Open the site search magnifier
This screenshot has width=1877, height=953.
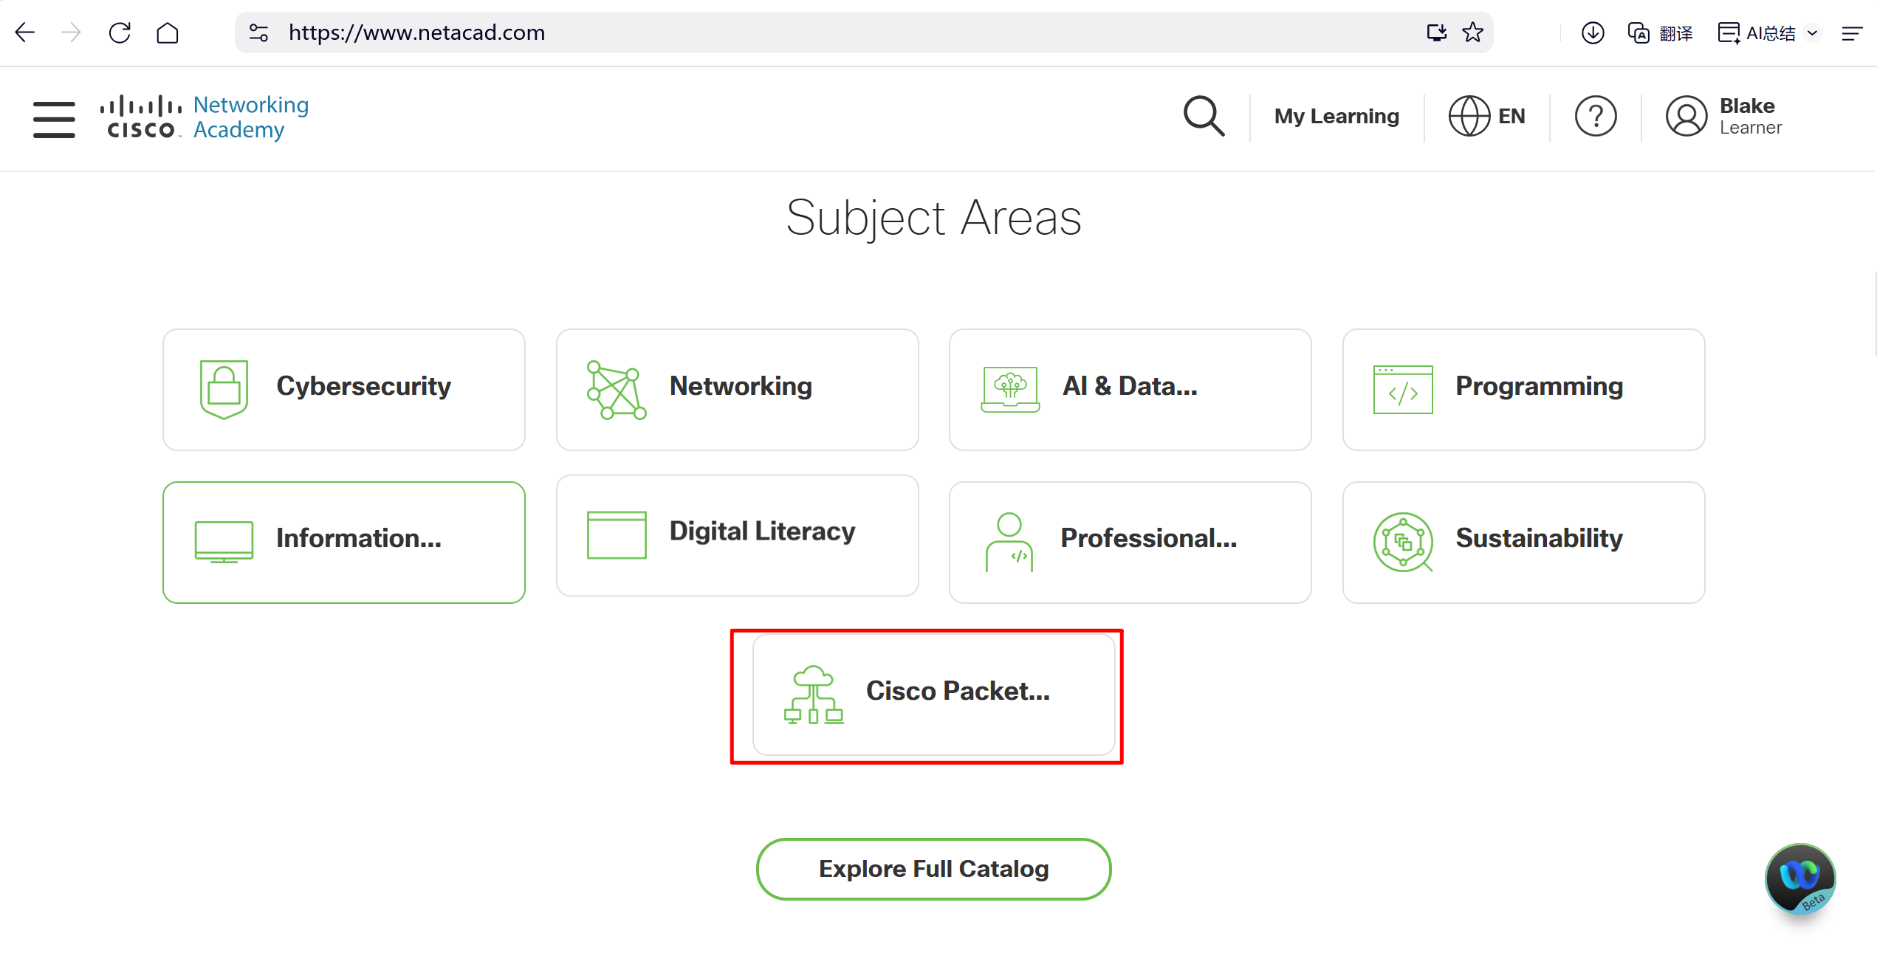(x=1204, y=116)
